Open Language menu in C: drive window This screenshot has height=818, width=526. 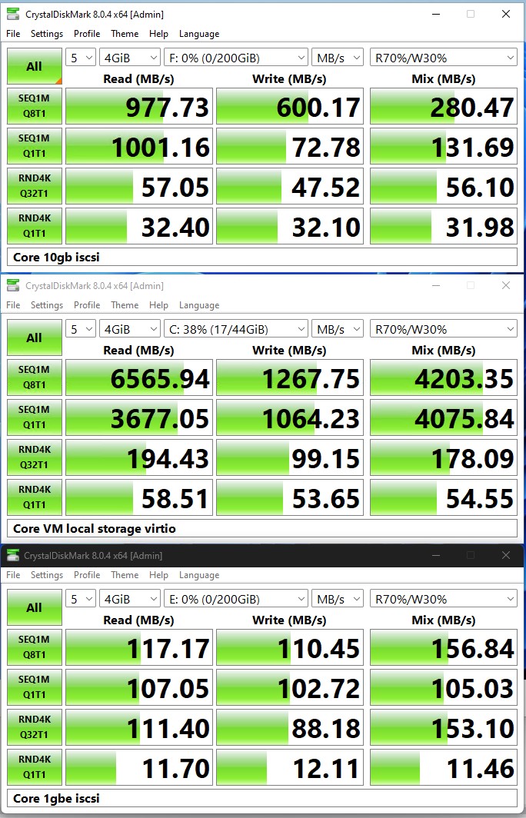click(199, 304)
